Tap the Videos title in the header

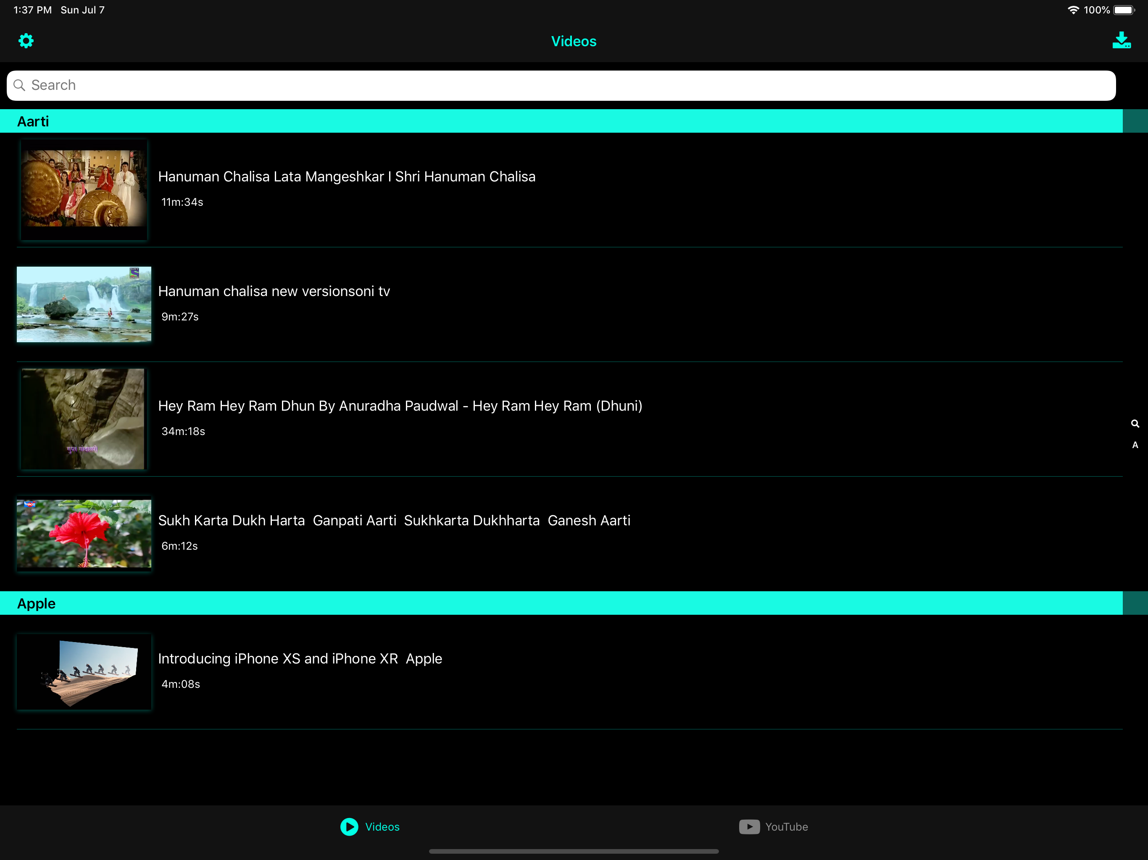[574, 42]
